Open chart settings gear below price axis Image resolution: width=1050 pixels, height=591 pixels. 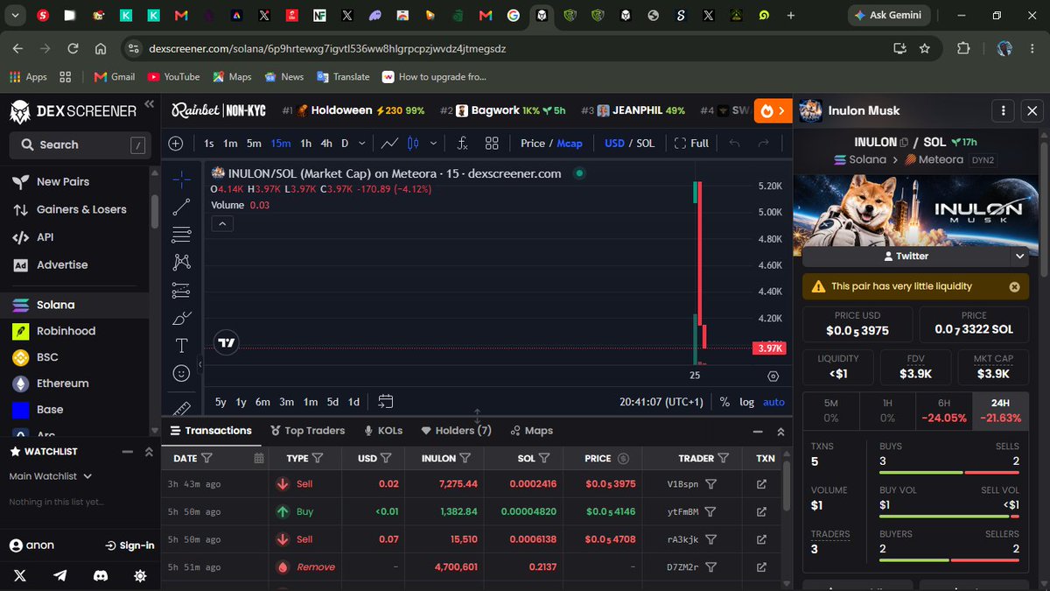pos(773,376)
